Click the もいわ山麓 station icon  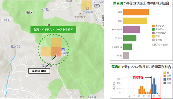88,8
